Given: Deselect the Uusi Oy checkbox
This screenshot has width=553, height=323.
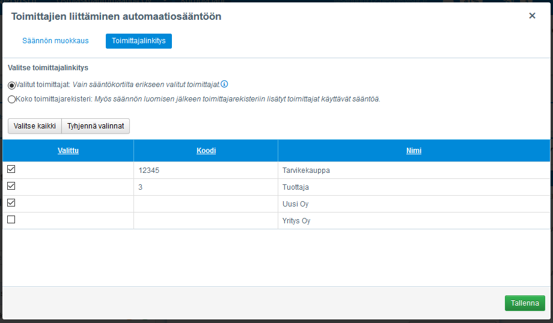Looking at the screenshot, I should click(x=11, y=204).
